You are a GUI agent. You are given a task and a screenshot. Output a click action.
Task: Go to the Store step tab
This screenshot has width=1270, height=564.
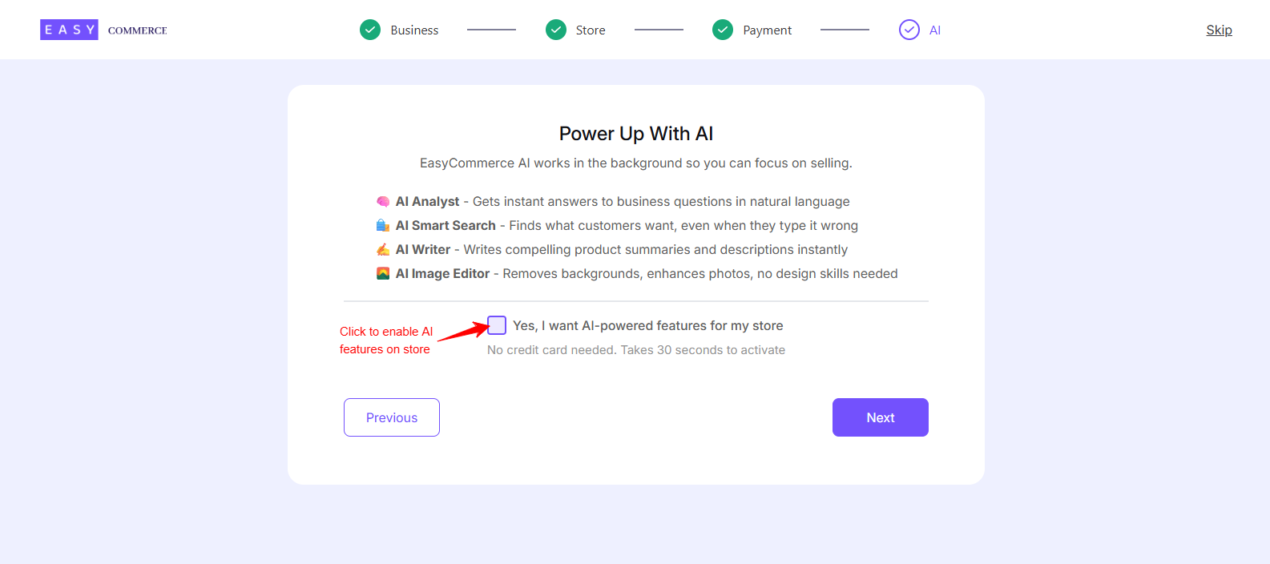(591, 30)
